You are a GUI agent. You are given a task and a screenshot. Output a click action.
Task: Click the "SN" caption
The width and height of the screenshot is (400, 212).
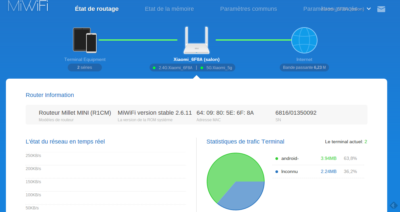click(x=278, y=120)
